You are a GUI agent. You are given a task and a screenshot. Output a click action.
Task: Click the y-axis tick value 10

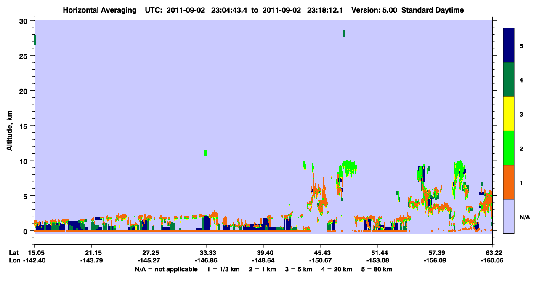(x=24, y=161)
